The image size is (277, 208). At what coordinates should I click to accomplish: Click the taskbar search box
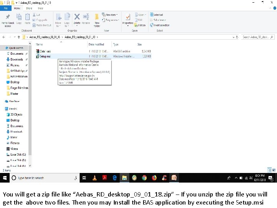(44, 178)
